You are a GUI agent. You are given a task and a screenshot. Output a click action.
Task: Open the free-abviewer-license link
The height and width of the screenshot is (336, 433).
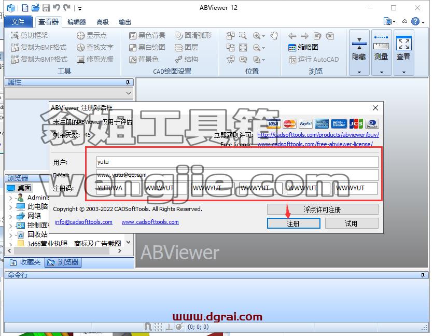pos(315,144)
